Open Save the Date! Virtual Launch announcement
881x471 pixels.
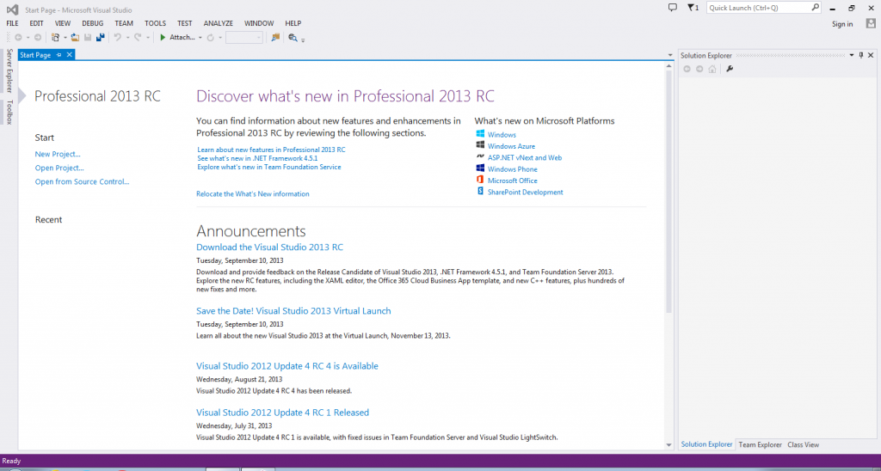pyautogui.click(x=293, y=311)
